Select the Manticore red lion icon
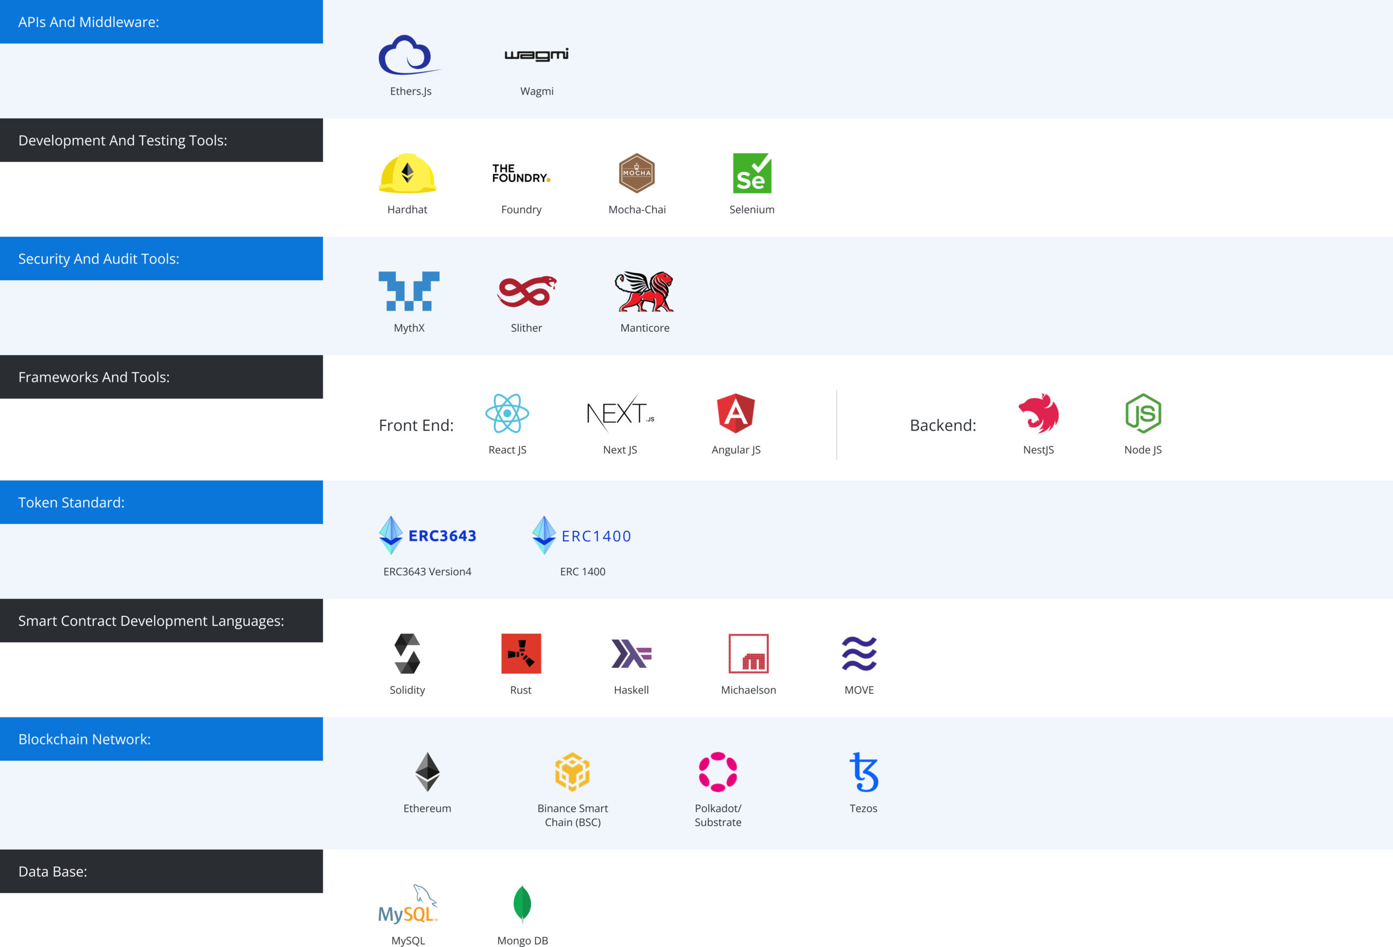1393x947 pixels. (644, 291)
